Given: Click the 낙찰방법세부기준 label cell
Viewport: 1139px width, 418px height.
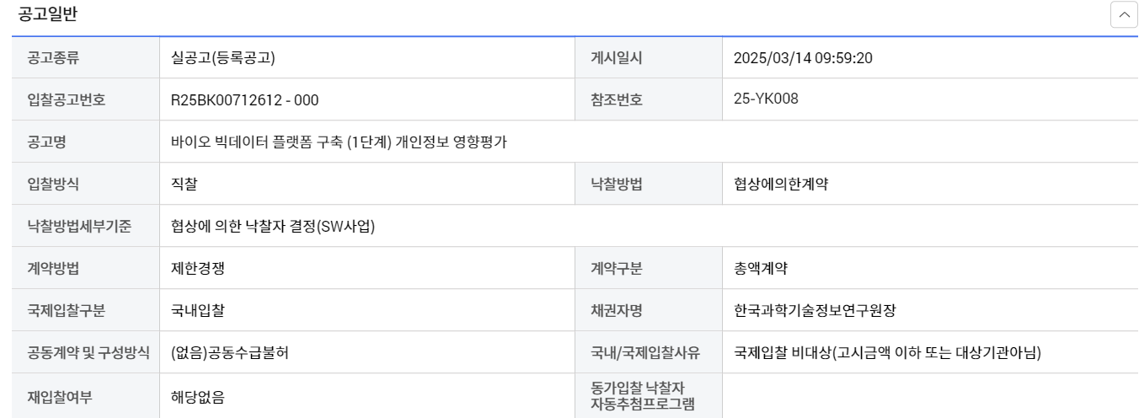Looking at the screenshot, I should click(86, 226).
